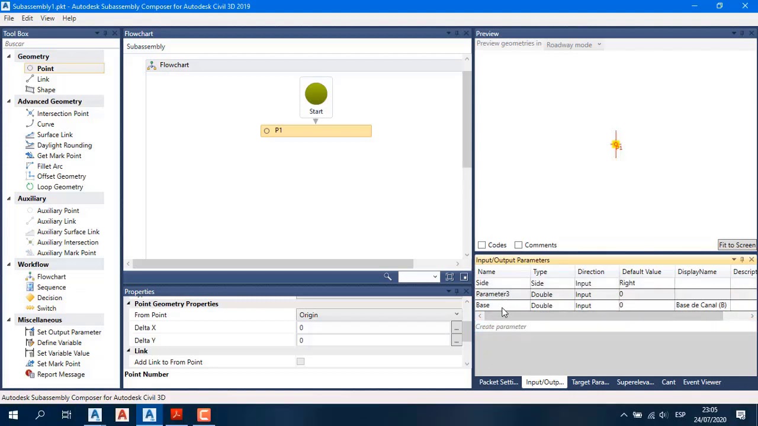Collapse the Point Geometry Properties section
Screen dimensions: 758x426
[129, 304]
